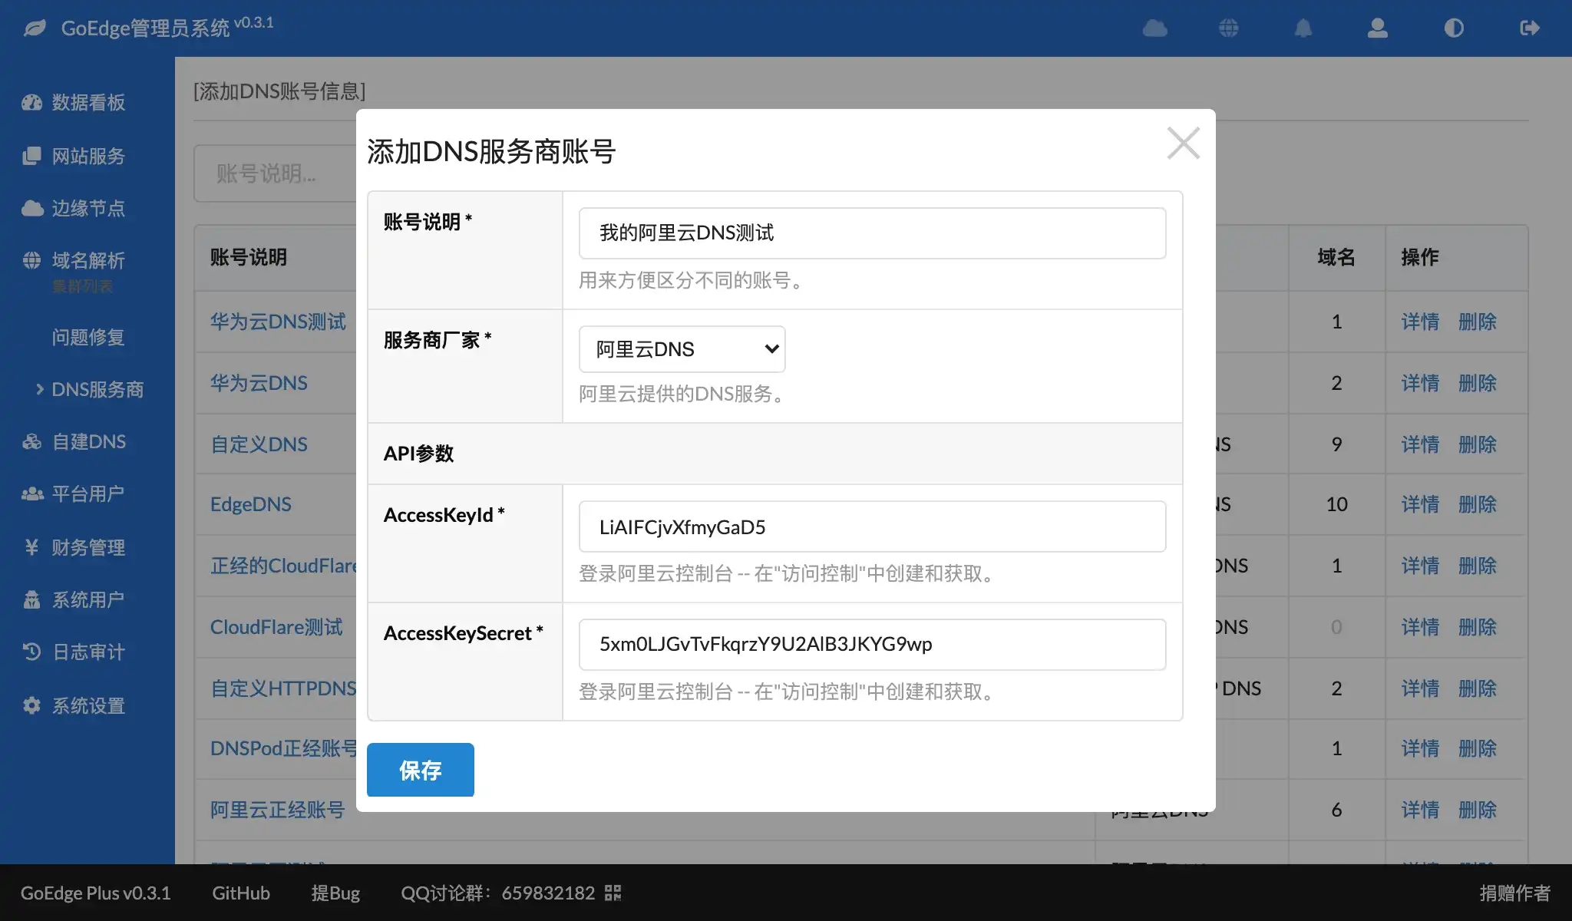This screenshot has width=1572, height=921.
Task: Open 数据看板 in the sidebar
Action: coord(88,103)
